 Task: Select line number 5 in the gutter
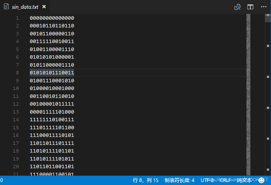17,49
